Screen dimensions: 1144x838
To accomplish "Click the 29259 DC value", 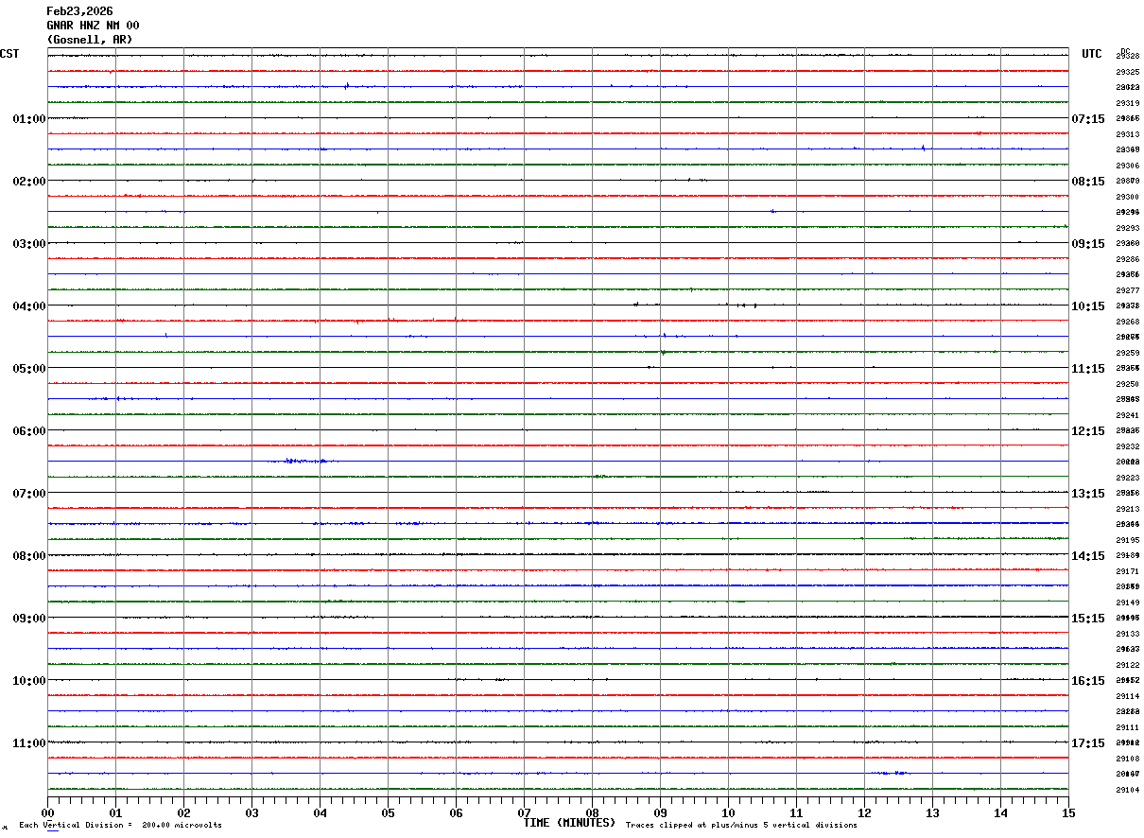I will coord(1127,353).
